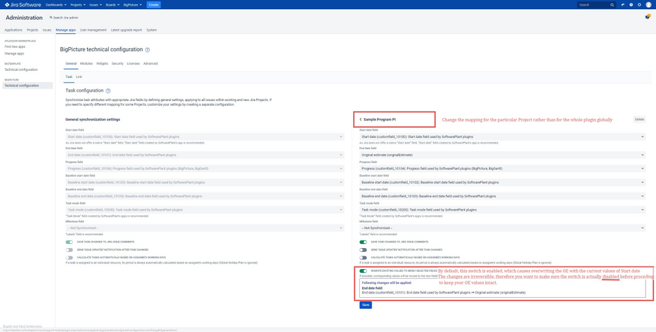
Task: Switch to the Licenses tab
Action: (133, 64)
